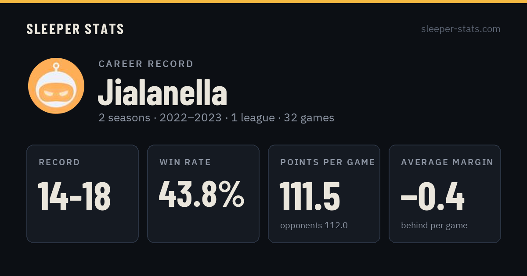Click the opponents 112.0 subtext

tap(314, 226)
